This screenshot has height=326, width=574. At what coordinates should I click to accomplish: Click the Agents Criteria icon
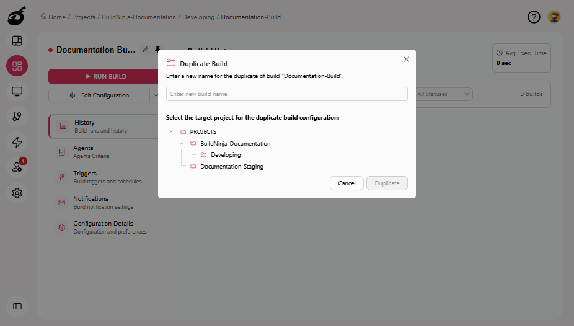(x=62, y=151)
